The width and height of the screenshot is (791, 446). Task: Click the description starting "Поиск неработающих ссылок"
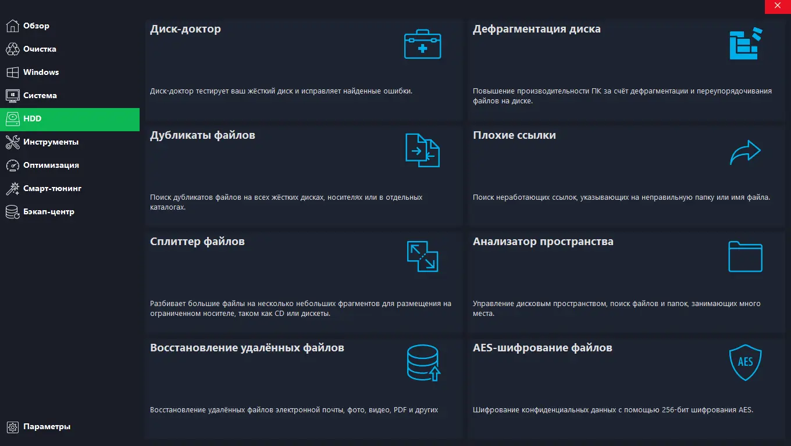[621, 197]
